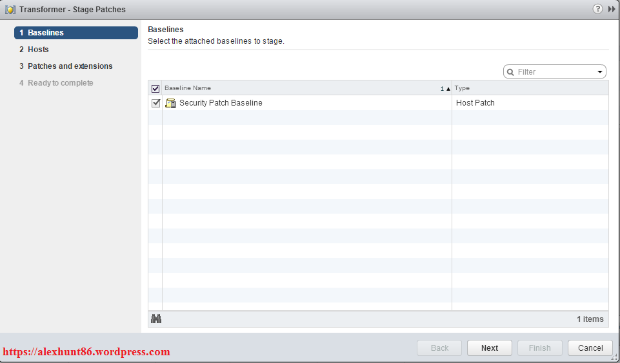Click the magnifier icon in the Filter box
This screenshot has height=363, width=620.
[x=510, y=72]
